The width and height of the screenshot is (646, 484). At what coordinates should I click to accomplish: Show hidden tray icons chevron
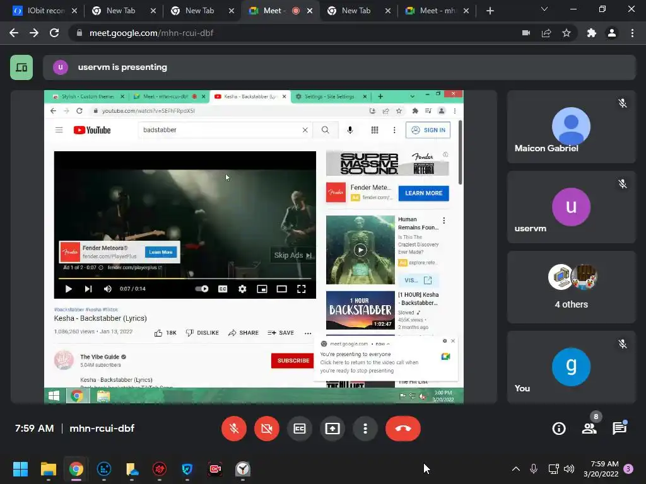coord(515,469)
